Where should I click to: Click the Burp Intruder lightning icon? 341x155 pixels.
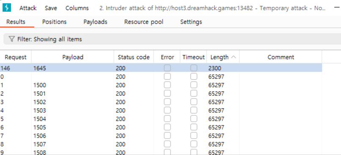[x=7, y=8]
